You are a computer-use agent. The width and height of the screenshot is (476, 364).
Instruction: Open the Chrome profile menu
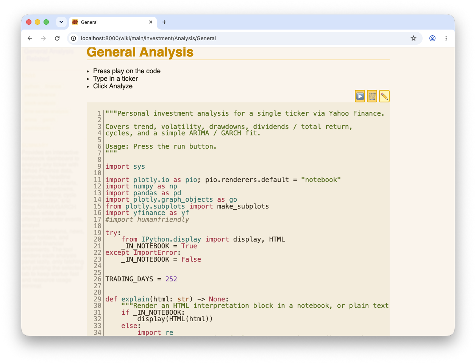(x=432, y=38)
